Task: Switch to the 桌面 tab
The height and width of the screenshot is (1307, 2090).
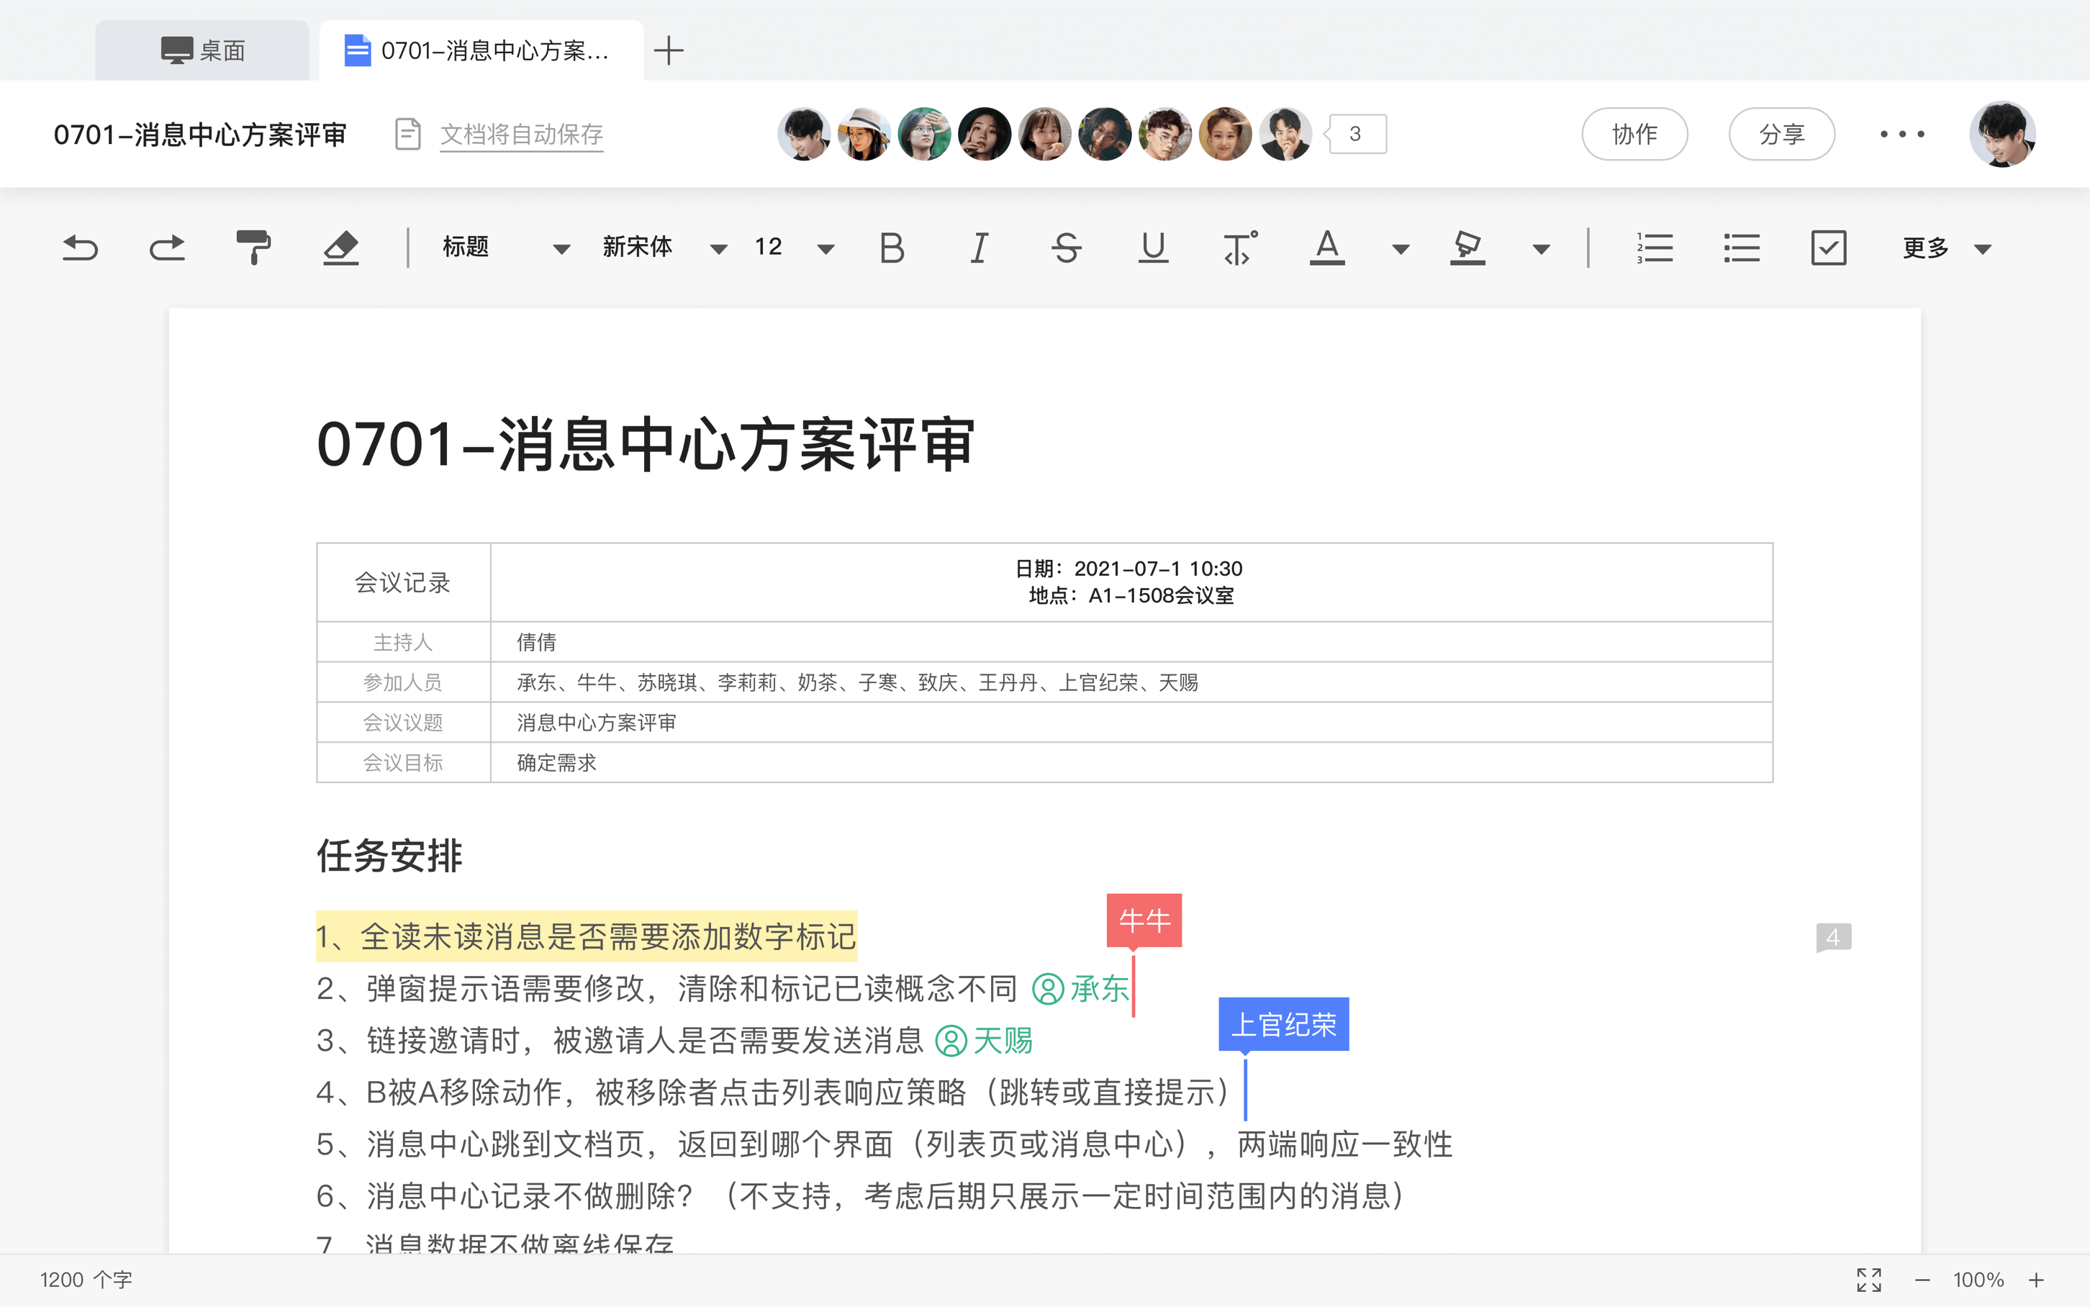Action: point(202,50)
